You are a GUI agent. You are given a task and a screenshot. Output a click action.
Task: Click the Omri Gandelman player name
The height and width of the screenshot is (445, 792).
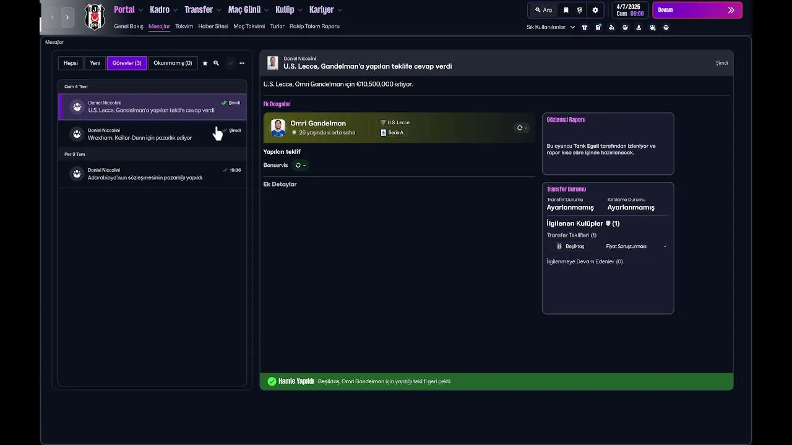(x=318, y=123)
